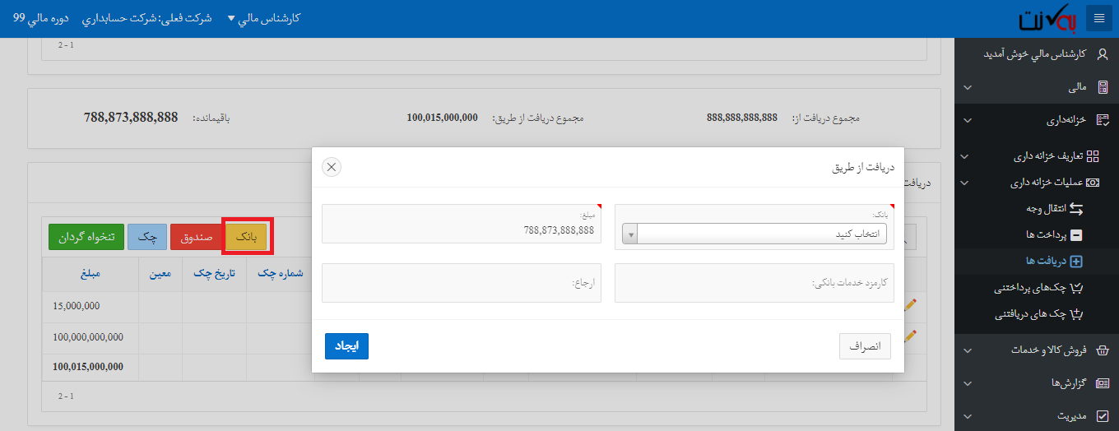The width and height of the screenshot is (1119, 431).
Task: Click the مبلغ column header
Action: [x=91, y=274]
